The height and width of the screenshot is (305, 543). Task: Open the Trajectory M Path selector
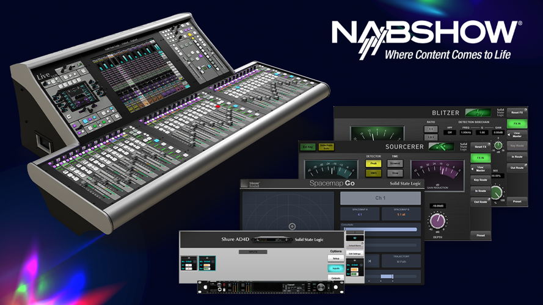coord(401,260)
